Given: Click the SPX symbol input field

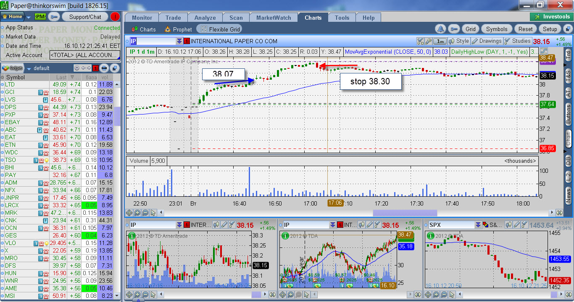Looking at the screenshot, I should coord(452,225).
